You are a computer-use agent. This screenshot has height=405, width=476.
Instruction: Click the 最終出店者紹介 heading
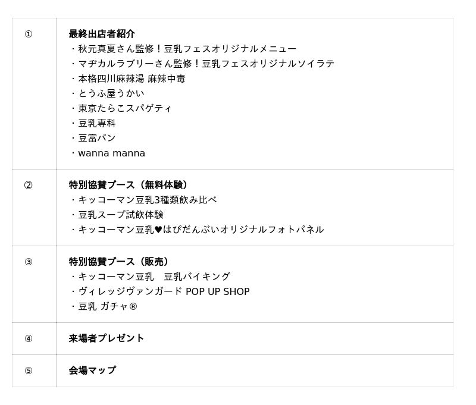click(x=102, y=34)
